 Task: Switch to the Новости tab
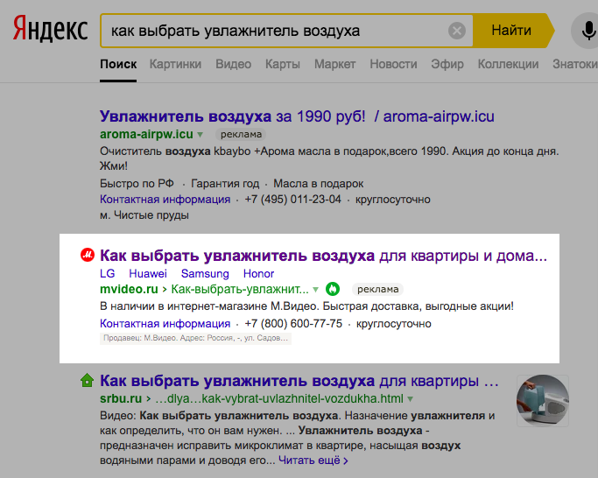point(393,64)
